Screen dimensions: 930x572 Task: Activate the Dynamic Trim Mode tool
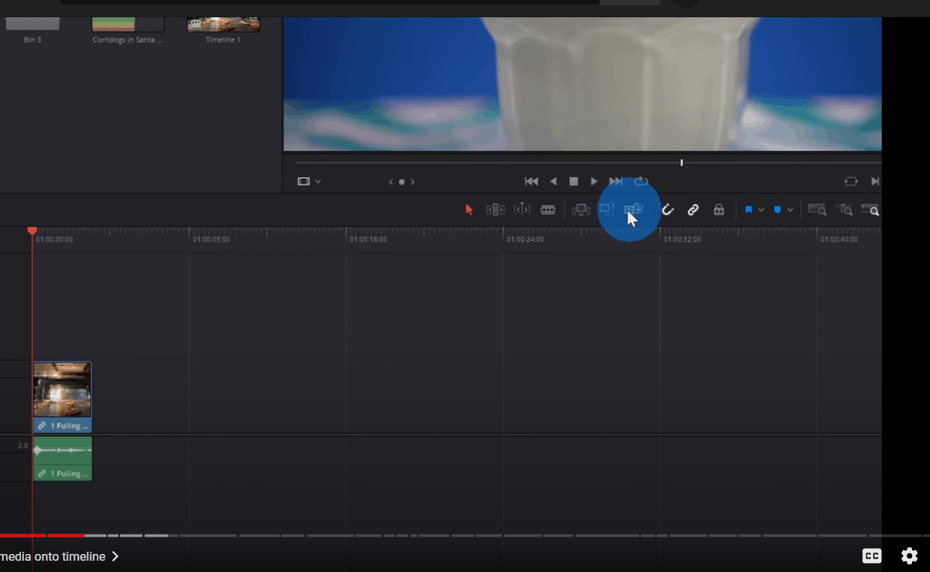point(522,210)
